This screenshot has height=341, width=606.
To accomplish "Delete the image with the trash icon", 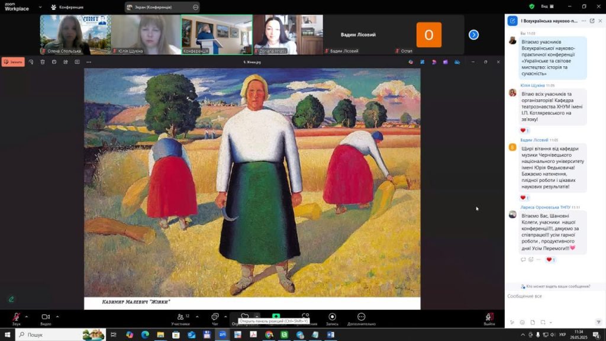I will (x=43, y=62).
